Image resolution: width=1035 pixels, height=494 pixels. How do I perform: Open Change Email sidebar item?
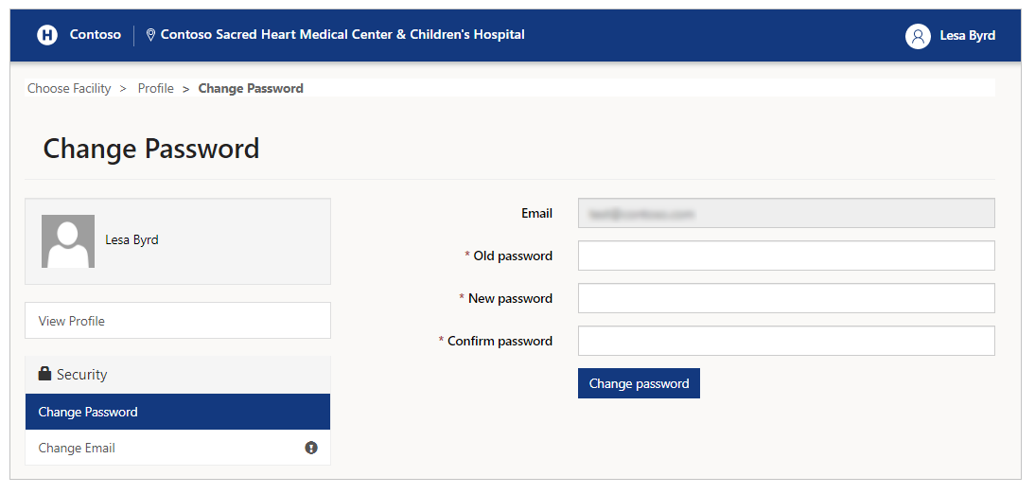[x=178, y=448]
